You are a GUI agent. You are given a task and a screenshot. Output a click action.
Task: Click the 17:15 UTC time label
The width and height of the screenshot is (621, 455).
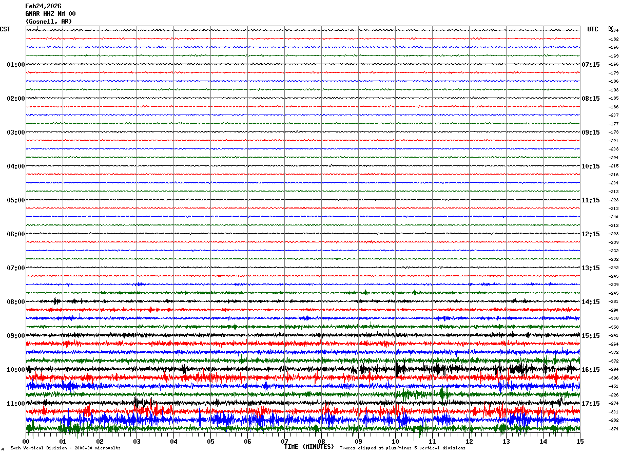pos(591,404)
